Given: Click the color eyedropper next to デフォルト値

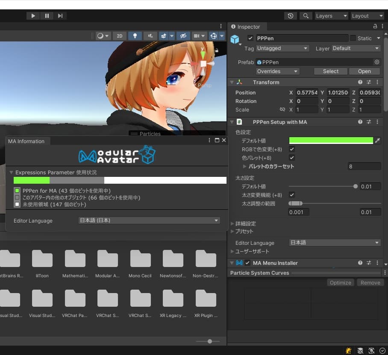Looking at the screenshot, I should 377,141.
